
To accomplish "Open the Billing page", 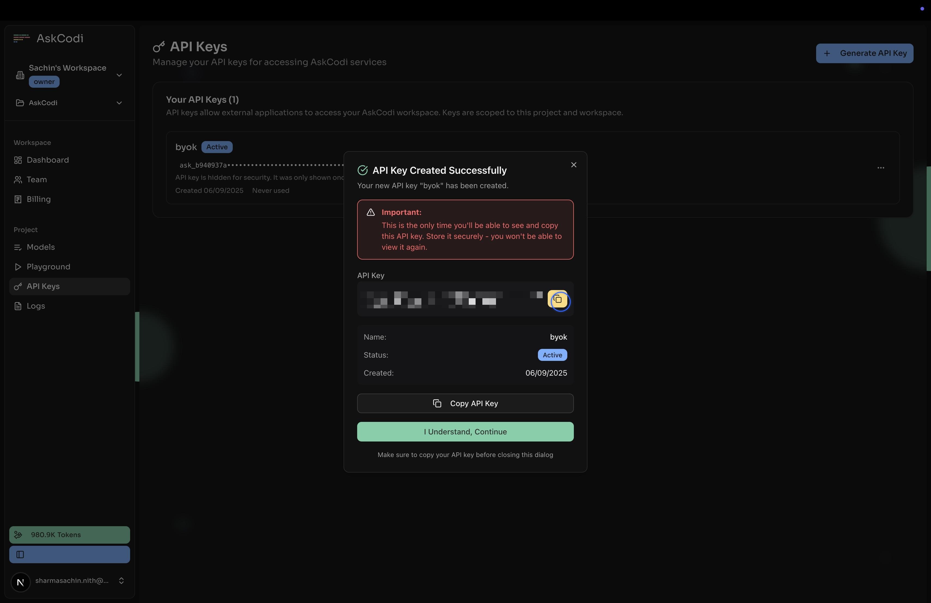I will pyautogui.click(x=70, y=199).
